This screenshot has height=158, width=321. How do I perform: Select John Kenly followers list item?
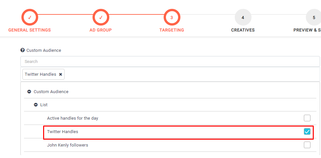(67, 145)
